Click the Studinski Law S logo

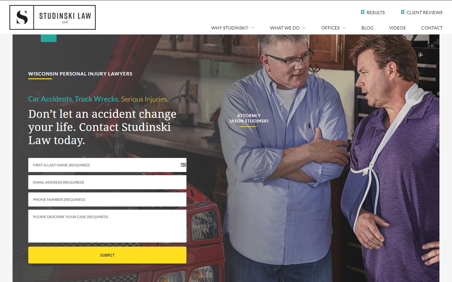pyautogui.click(x=22, y=17)
